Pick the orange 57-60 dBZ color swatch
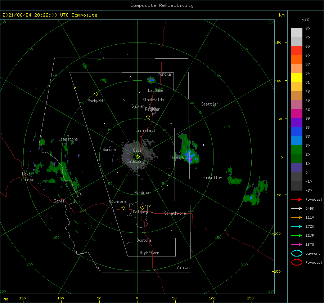324x303 pixels. 297,60
